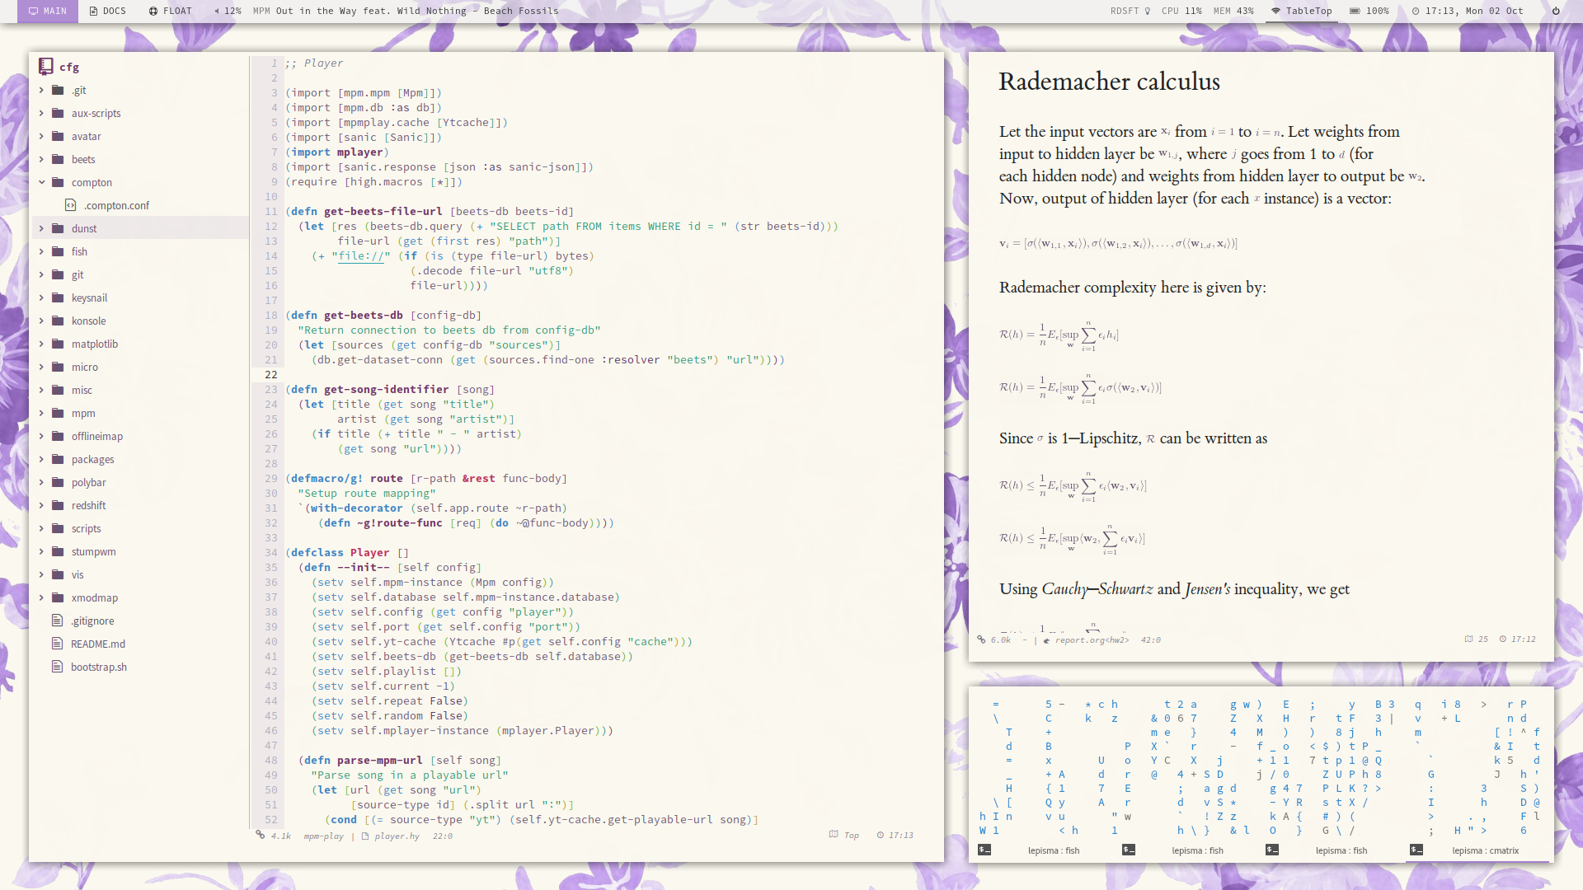Click the cfg project book icon
This screenshot has height=890, width=1583.
pyautogui.click(x=46, y=67)
